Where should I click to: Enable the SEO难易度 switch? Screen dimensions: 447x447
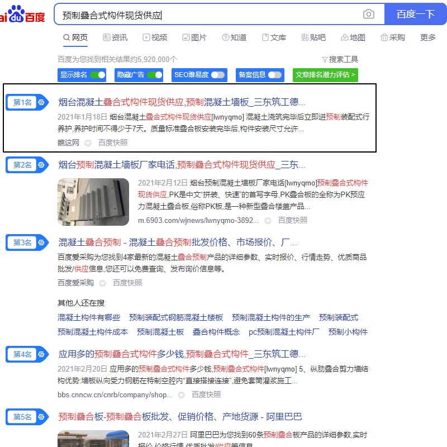click(x=218, y=75)
